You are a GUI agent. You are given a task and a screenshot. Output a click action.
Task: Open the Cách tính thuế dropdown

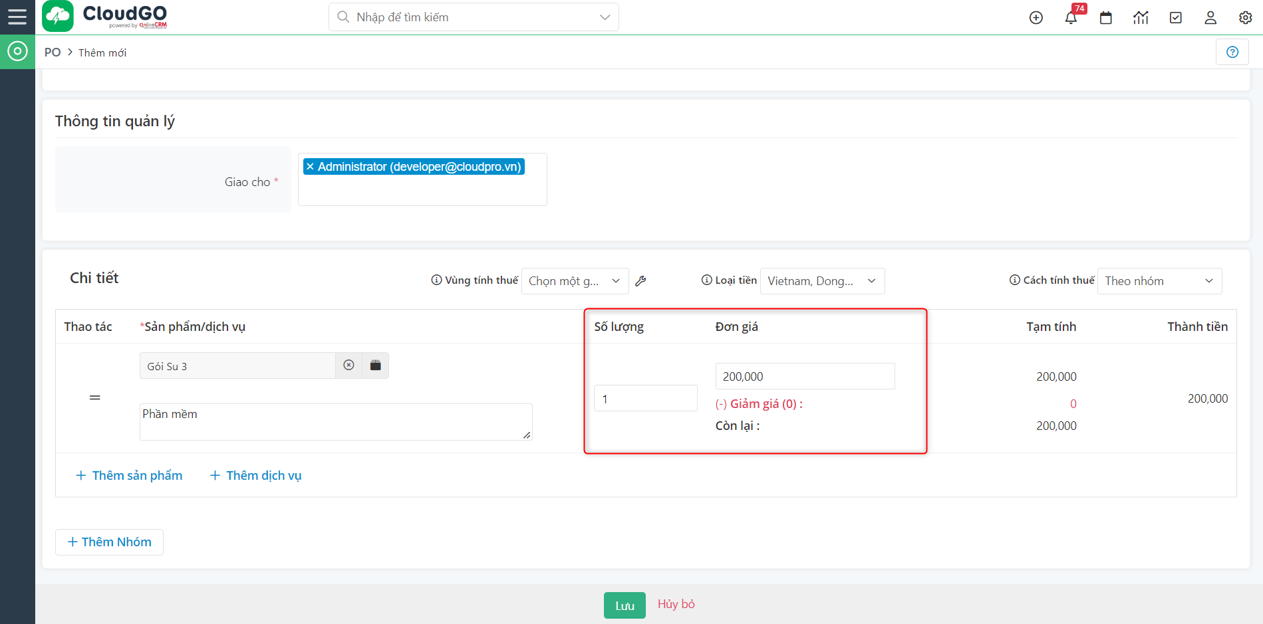(x=1159, y=281)
